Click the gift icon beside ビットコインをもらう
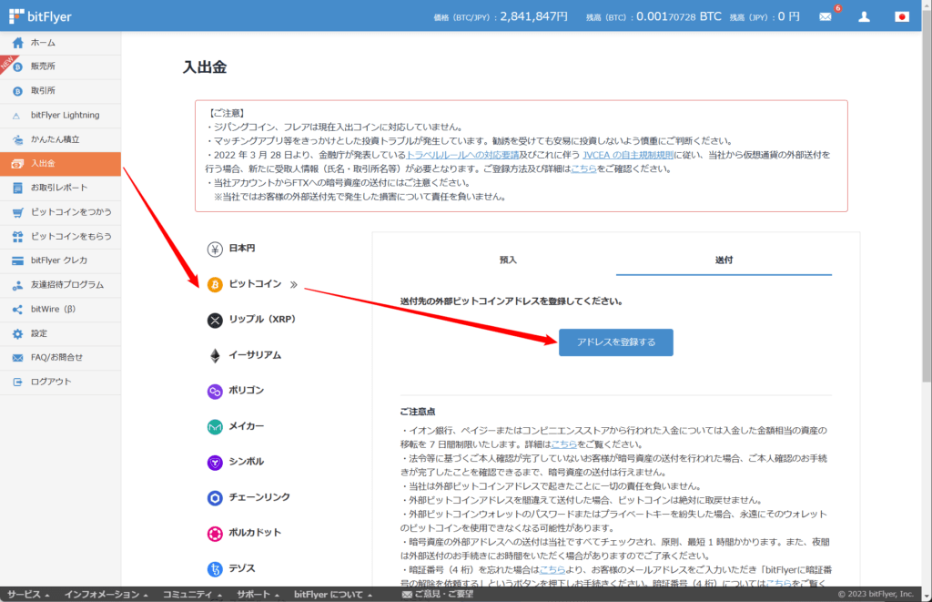The height and width of the screenshot is (602, 932). 18,237
